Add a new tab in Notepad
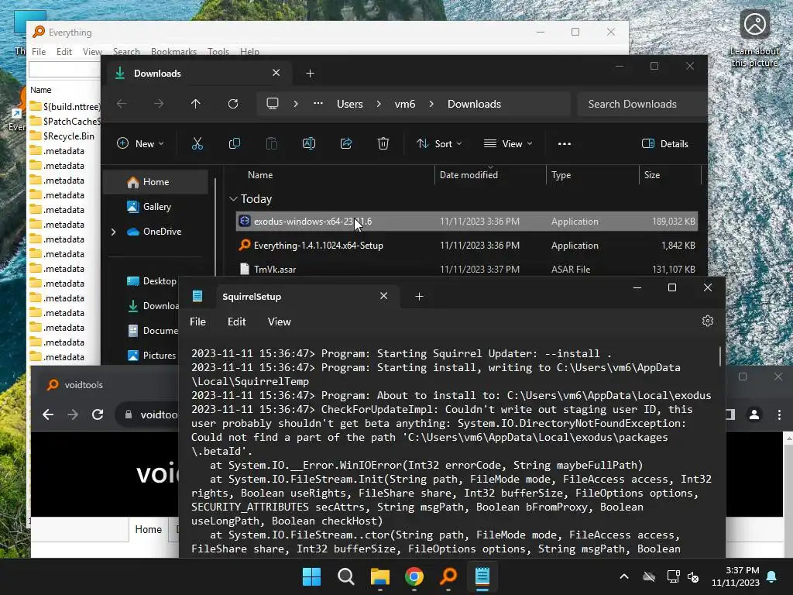Screen dimensions: 793x595 click(419, 297)
